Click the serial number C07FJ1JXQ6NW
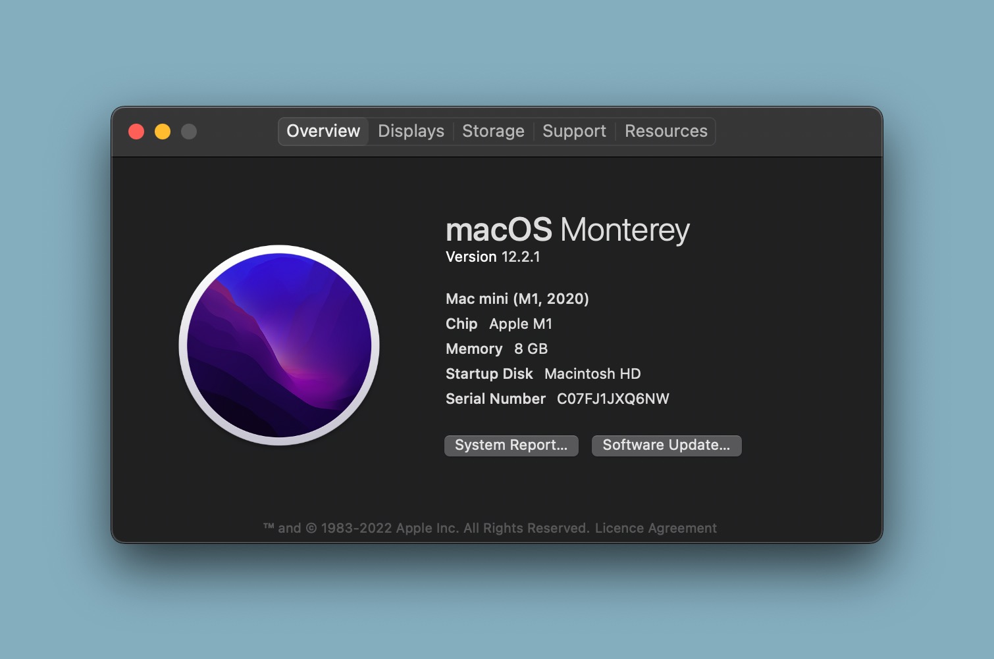This screenshot has width=994, height=659. click(x=613, y=399)
